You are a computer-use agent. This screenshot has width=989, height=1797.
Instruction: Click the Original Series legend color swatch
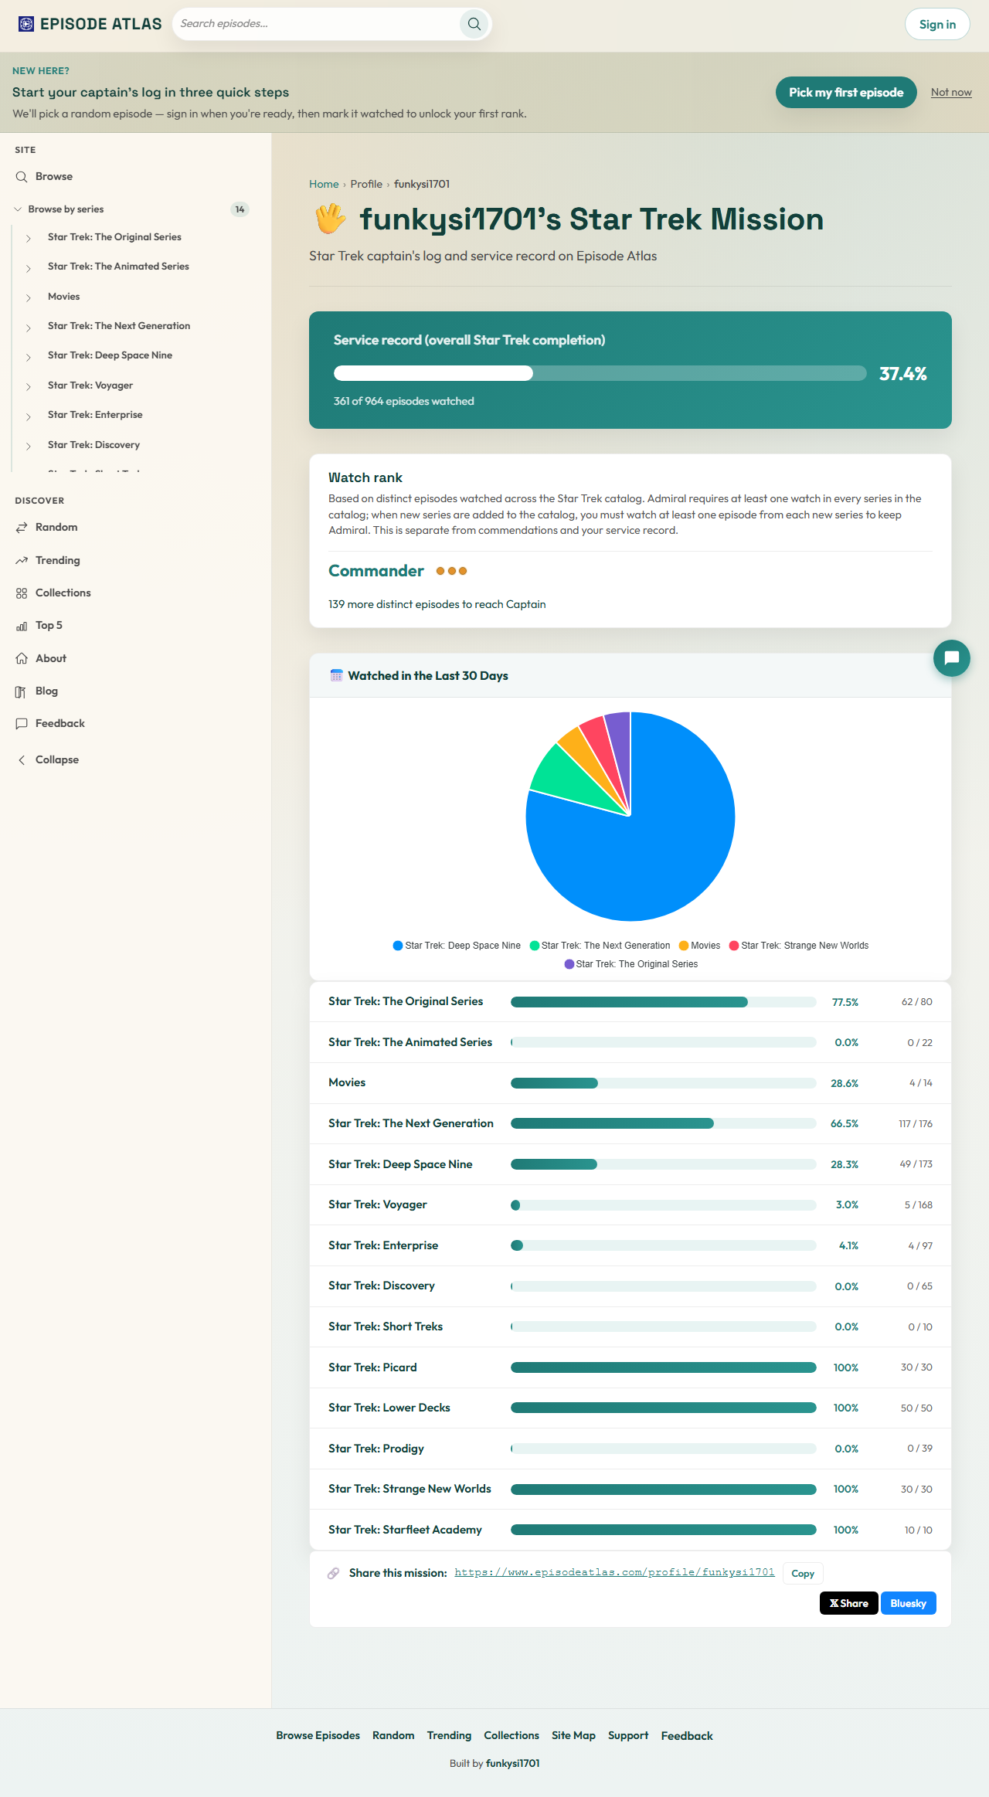click(x=569, y=964)
